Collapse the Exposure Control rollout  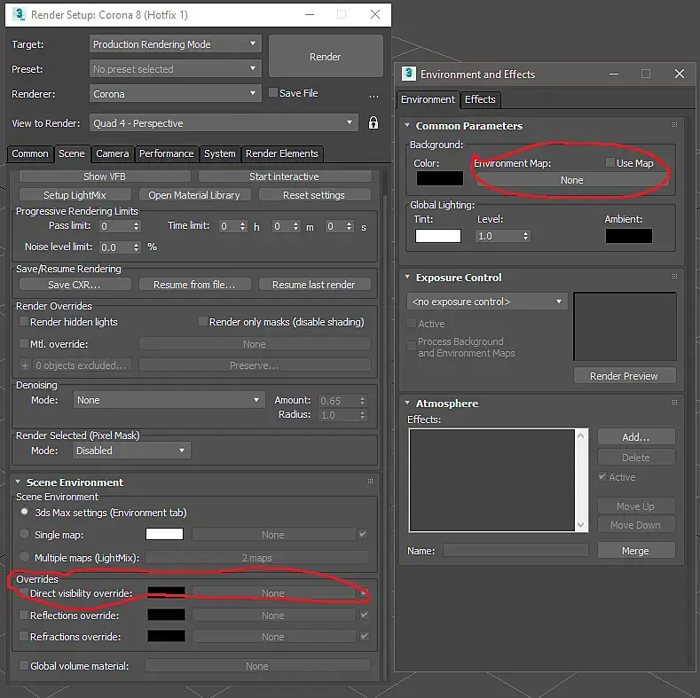[407, 277]
